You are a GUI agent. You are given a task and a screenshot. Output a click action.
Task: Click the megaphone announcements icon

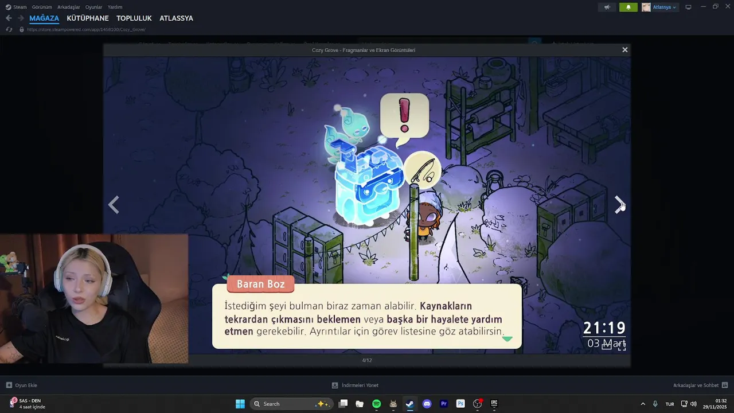(x=607, y=7)
